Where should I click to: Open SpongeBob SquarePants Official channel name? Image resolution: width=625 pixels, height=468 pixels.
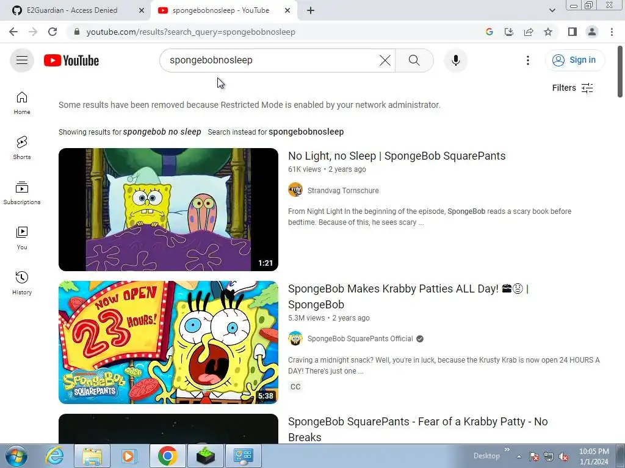coord(360,339)
